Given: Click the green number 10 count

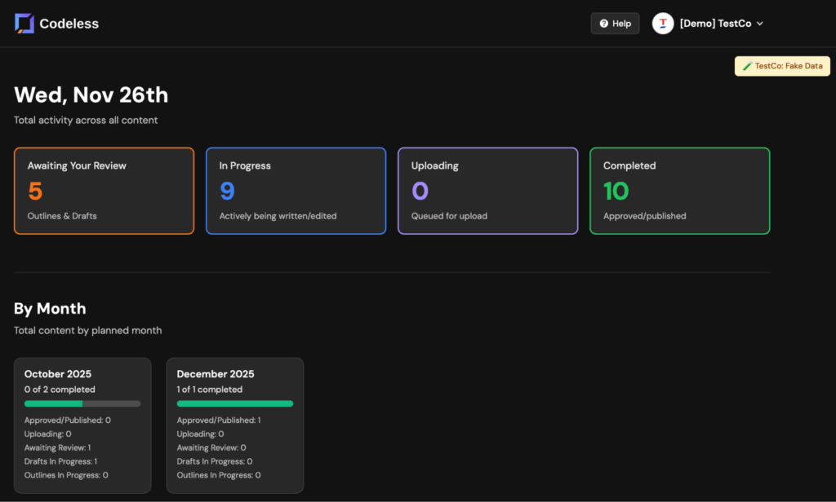Looking at the screenshot, I should (x=616, y=192).
